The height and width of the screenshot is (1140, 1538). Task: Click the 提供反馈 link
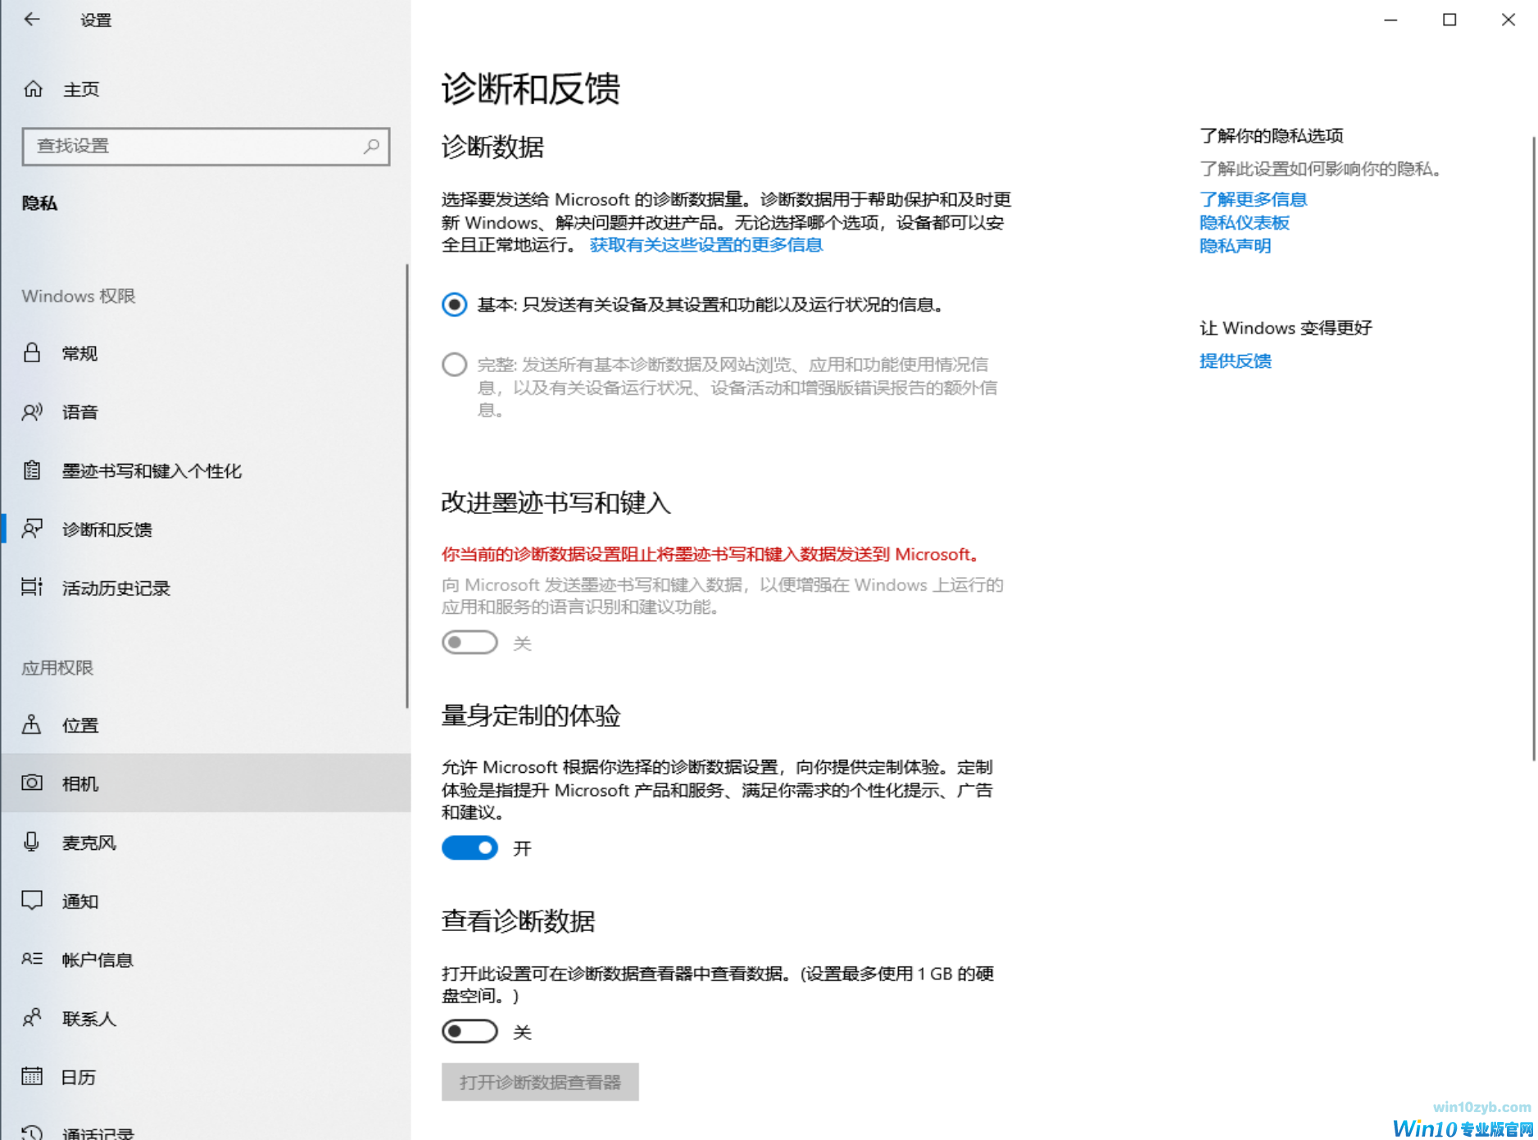point(1235,361)
